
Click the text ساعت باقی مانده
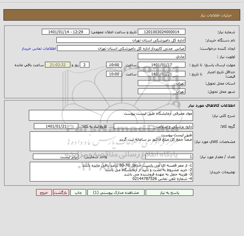click(x=29, y=65)
